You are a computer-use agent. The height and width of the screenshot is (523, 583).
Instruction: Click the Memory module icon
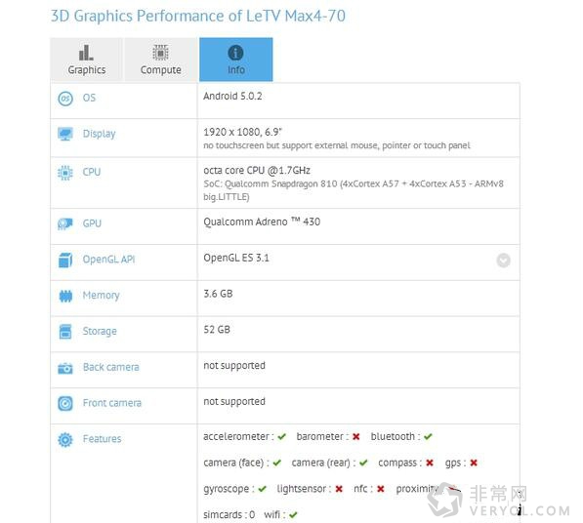[x=65, y=296]
